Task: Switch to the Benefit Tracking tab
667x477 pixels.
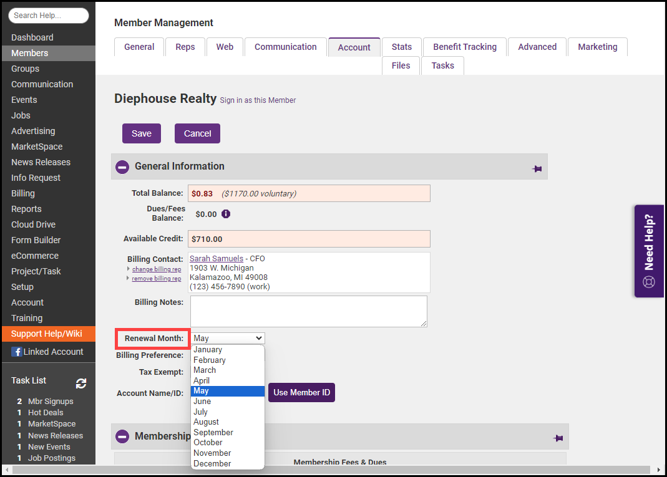Action: tap(465, 47)
